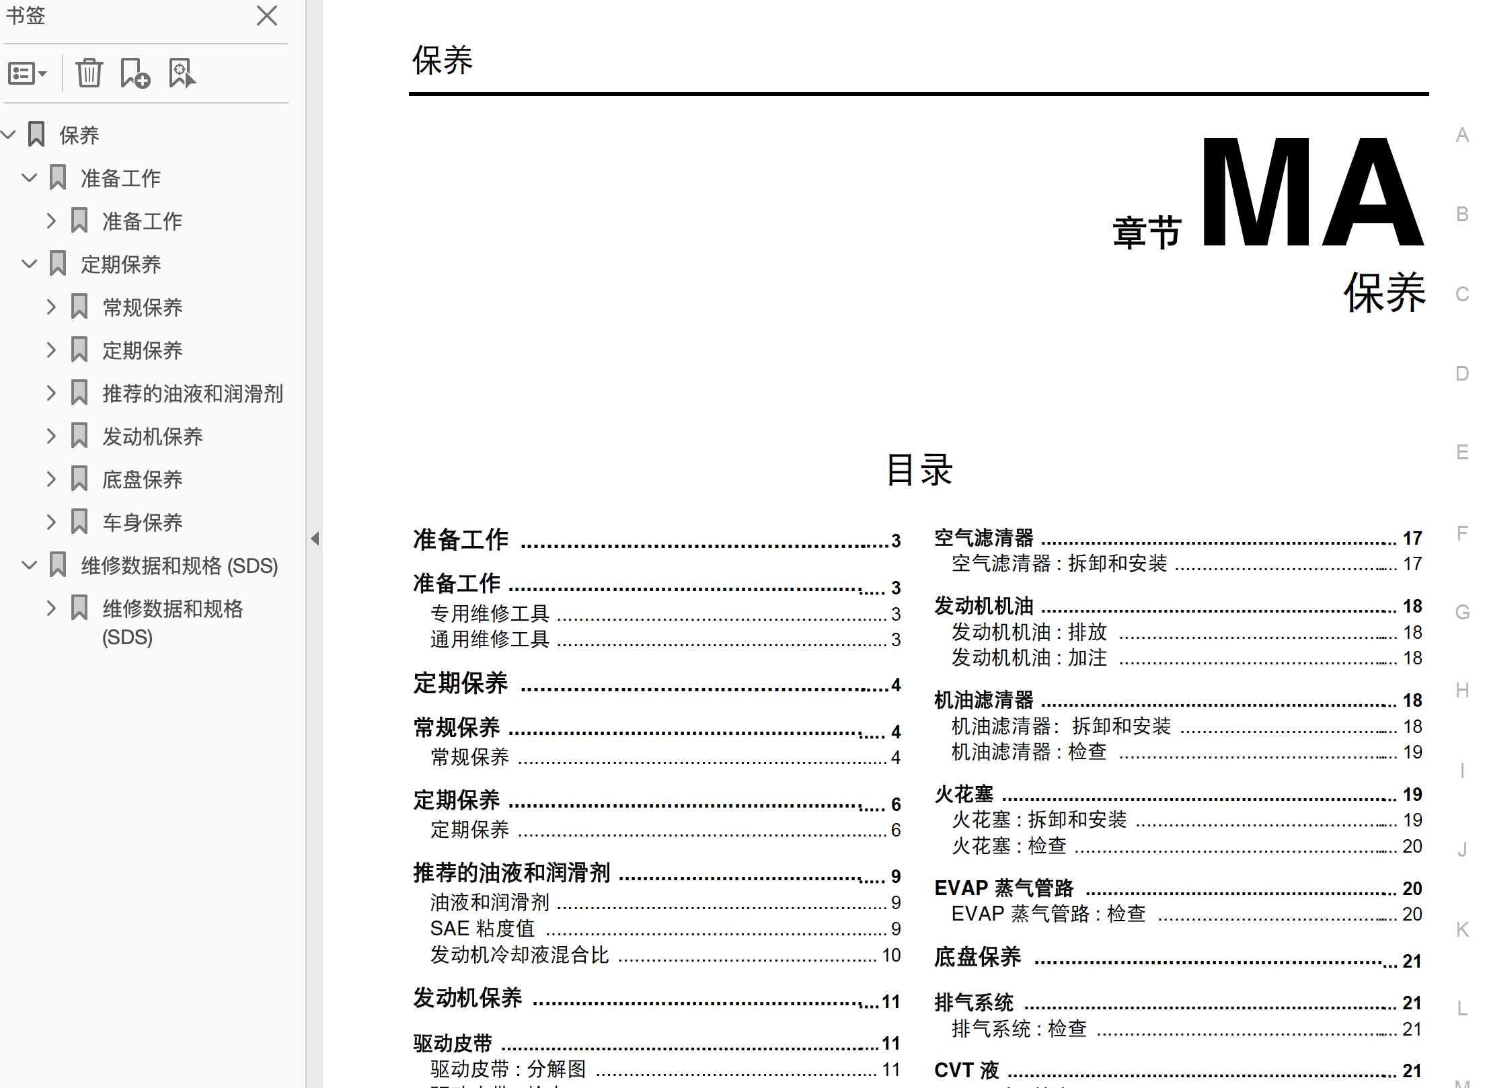Expand the 发动机保养 bookmark

[51, 436]
